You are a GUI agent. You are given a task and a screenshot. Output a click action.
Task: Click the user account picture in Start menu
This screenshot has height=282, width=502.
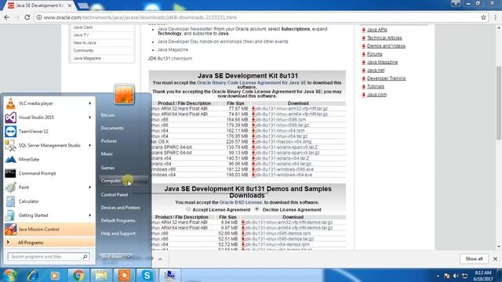(x=124, y=94)
